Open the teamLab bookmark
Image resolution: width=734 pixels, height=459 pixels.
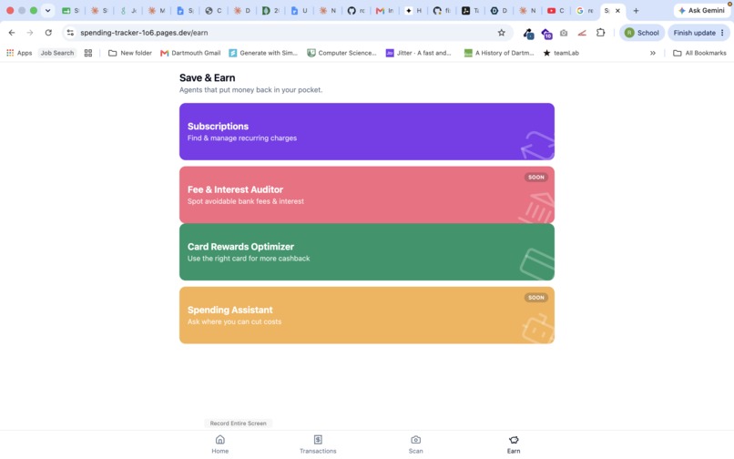tap(561, 53)
